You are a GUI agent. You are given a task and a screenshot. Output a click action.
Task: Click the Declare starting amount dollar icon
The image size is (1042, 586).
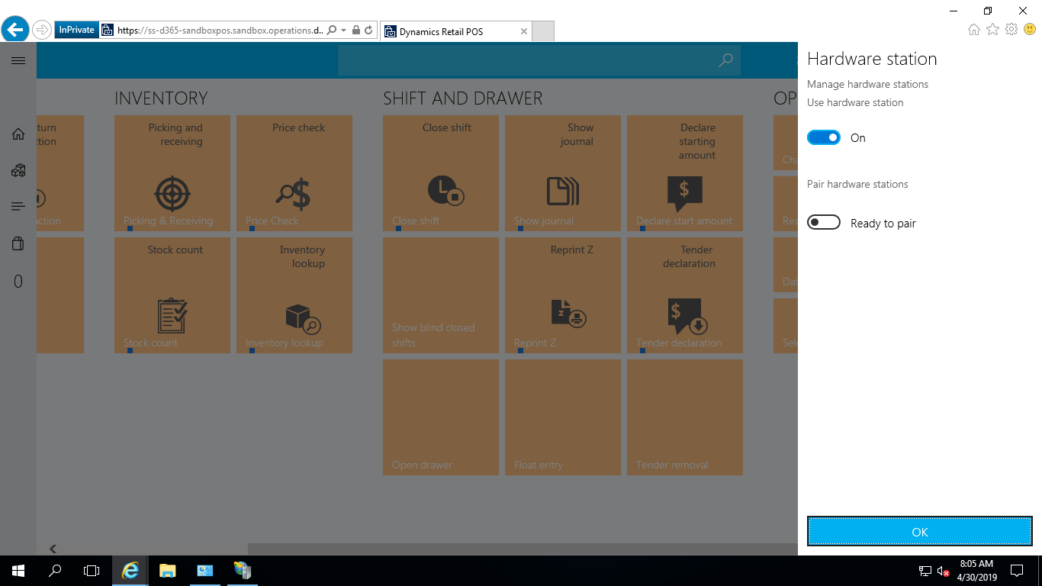[x=684, y=194]
